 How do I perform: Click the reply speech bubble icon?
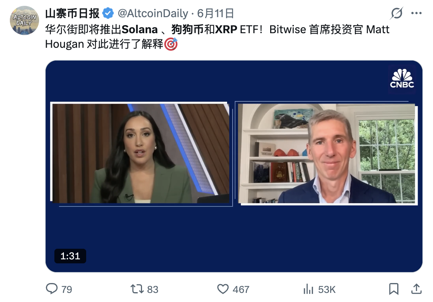[x=51, y=289]
